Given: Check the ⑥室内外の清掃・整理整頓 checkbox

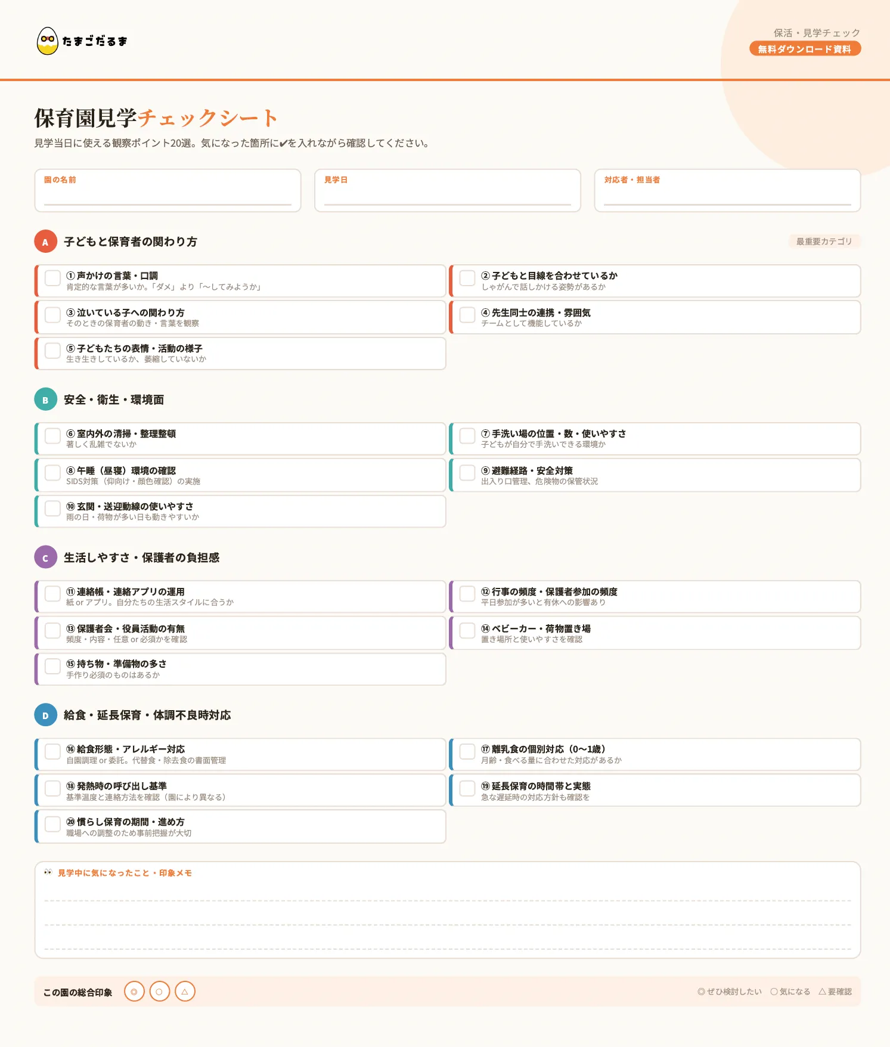Looking at the screenshot, I should coord(52,436).
